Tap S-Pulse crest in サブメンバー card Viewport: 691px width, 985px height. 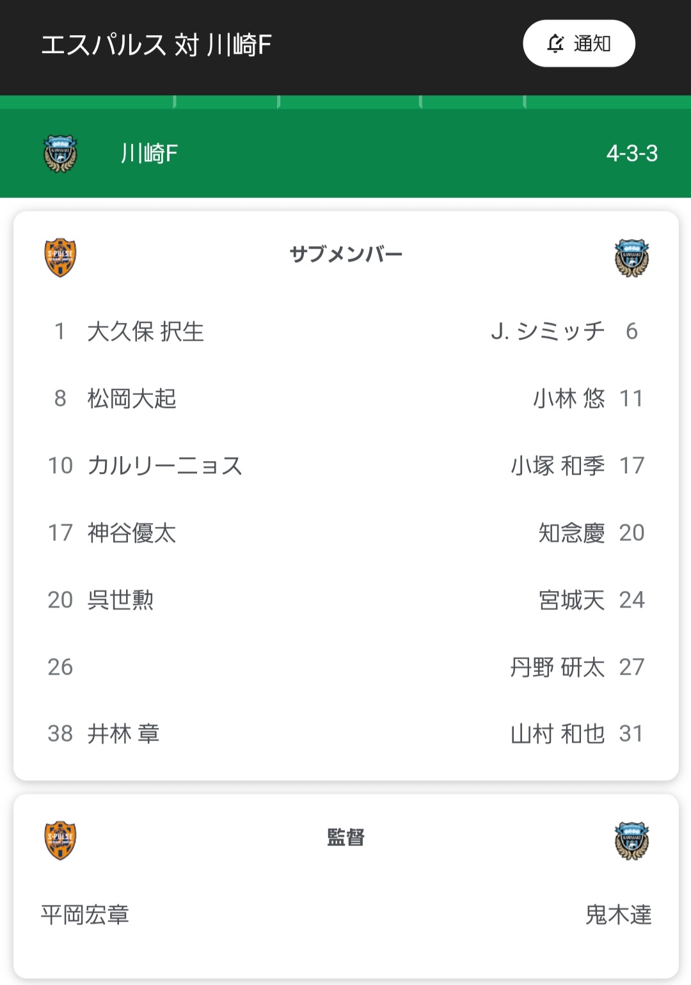(x=60, y=257)
